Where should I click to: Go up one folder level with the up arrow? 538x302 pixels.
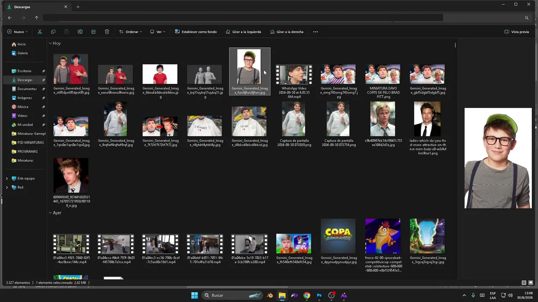(37, 18)
